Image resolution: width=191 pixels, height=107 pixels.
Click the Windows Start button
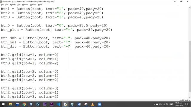3,104
